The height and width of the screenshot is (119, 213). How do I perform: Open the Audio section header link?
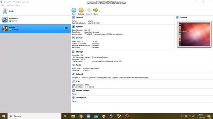[x=79, y=65]
